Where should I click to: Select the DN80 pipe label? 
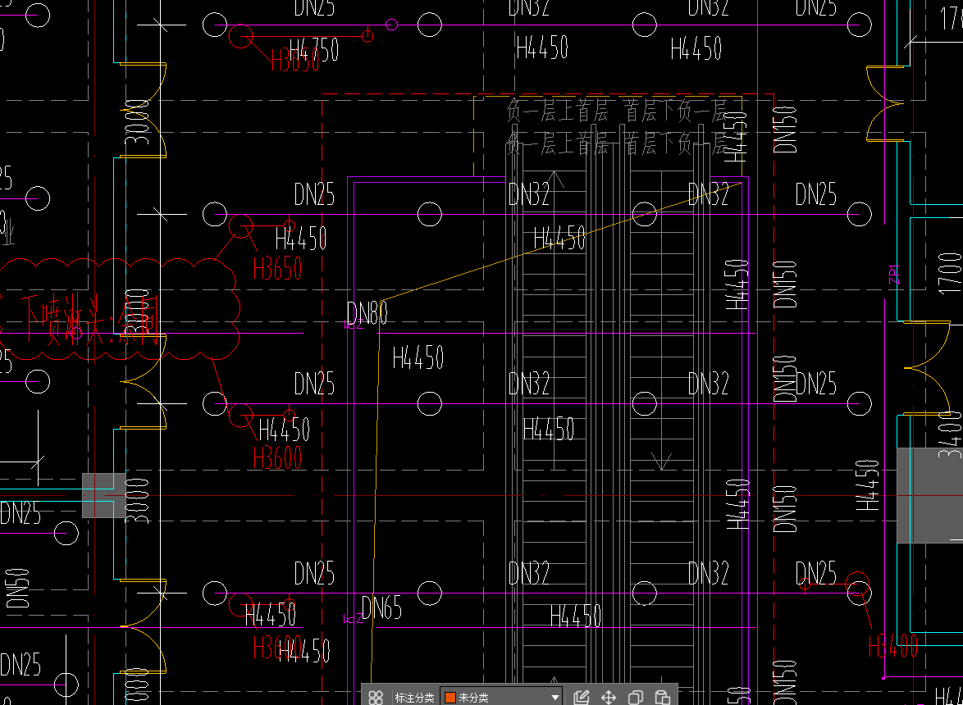(x=367, y=313)
